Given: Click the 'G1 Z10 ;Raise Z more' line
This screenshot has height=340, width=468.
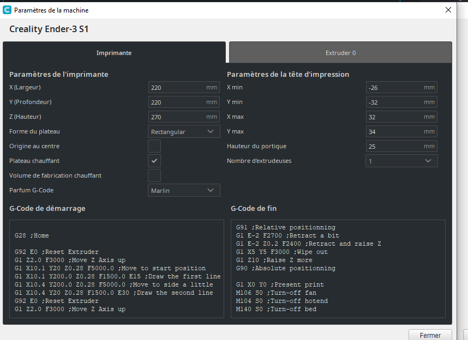Looking at the screenshot, I should (x=274, y=260).
